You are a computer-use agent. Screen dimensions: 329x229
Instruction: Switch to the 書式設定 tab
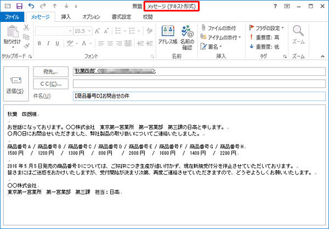tap(122, 17)
